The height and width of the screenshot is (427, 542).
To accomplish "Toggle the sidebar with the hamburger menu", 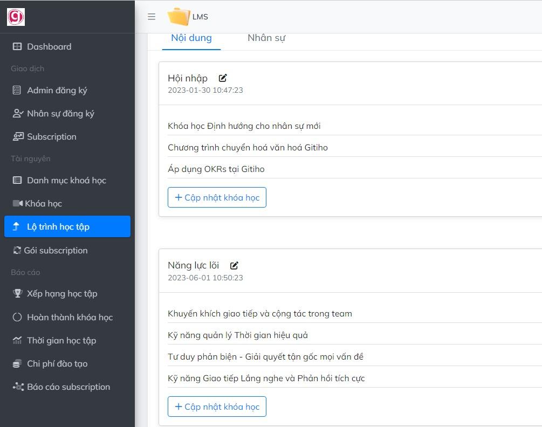I will point(152,17).
